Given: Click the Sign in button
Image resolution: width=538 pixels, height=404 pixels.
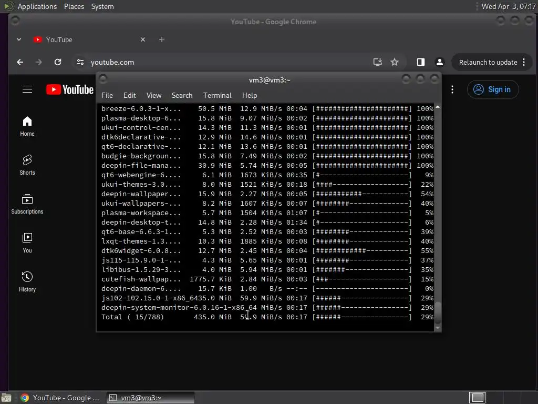Looking at the screenshot, I should 493,89.
